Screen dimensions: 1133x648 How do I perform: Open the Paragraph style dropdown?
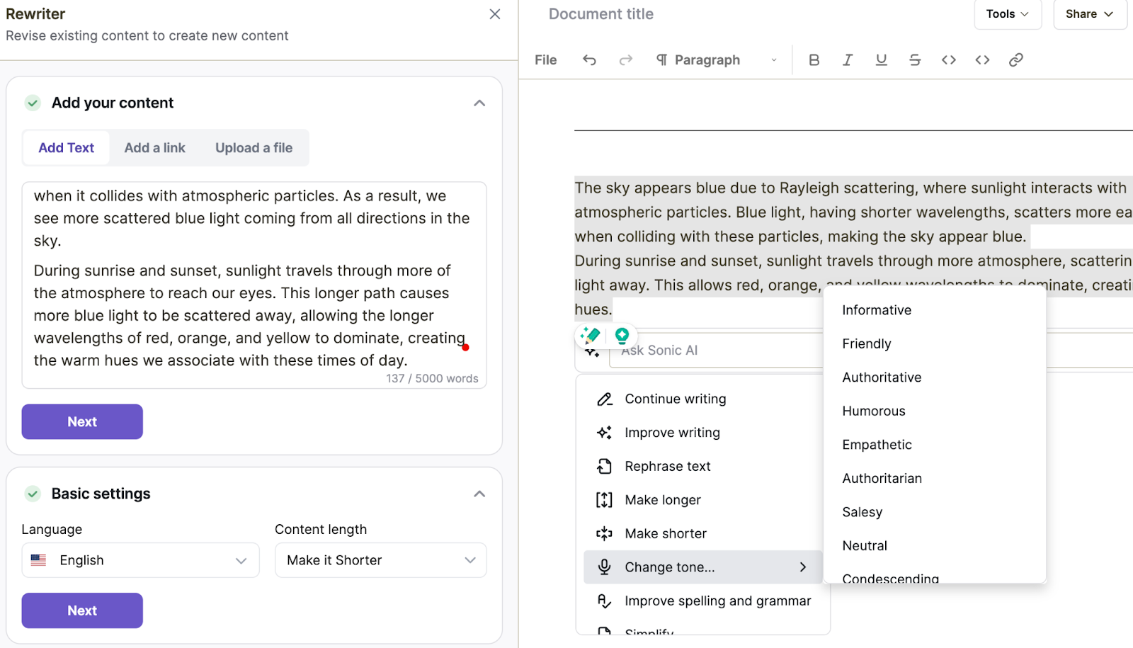tap(716, 60)
